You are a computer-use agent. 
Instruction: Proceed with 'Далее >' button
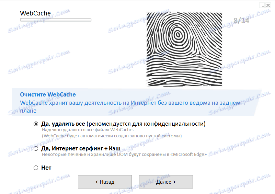point(166,182)
